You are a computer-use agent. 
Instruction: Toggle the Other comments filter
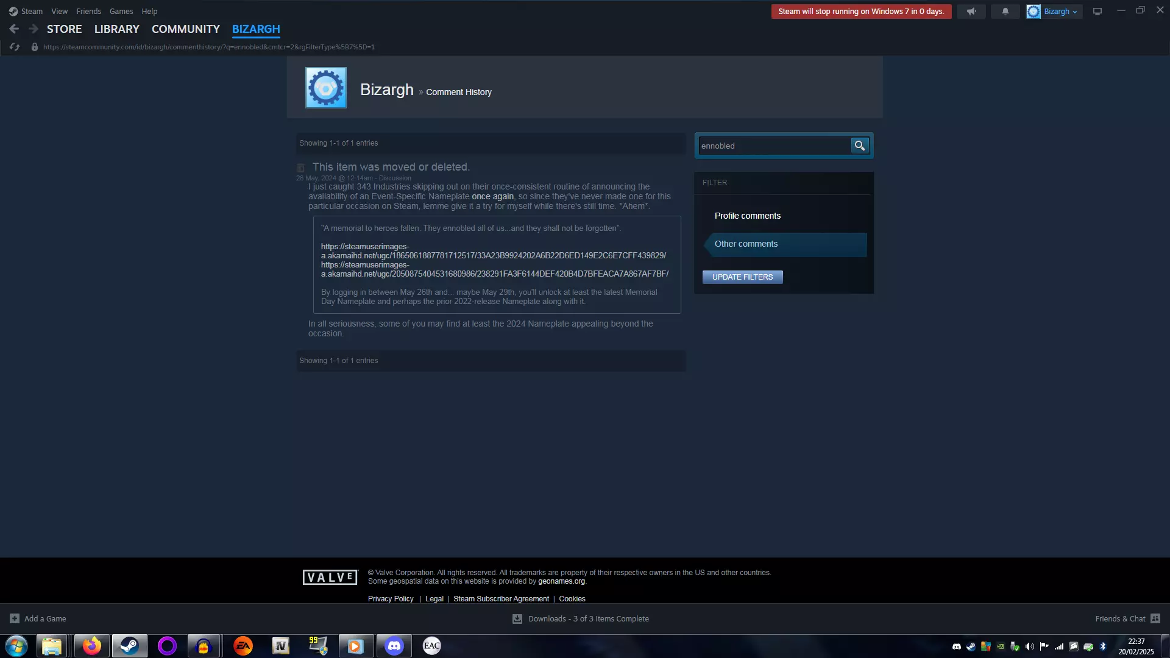point(746,244)
